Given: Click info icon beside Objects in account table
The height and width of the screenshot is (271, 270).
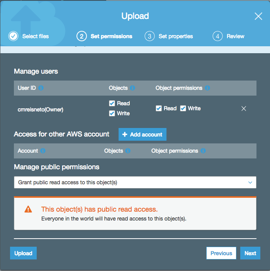Looking at the screenshot, I should 128,151.
